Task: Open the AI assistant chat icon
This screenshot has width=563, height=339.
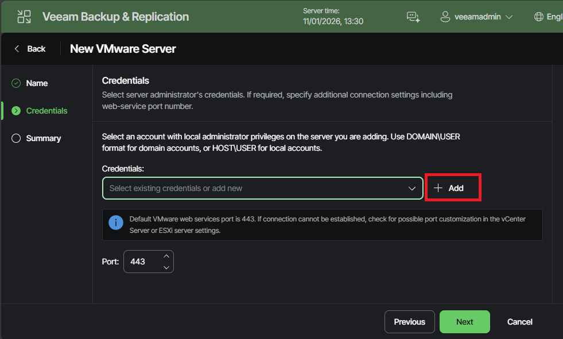Action: [x=413, y=17]
